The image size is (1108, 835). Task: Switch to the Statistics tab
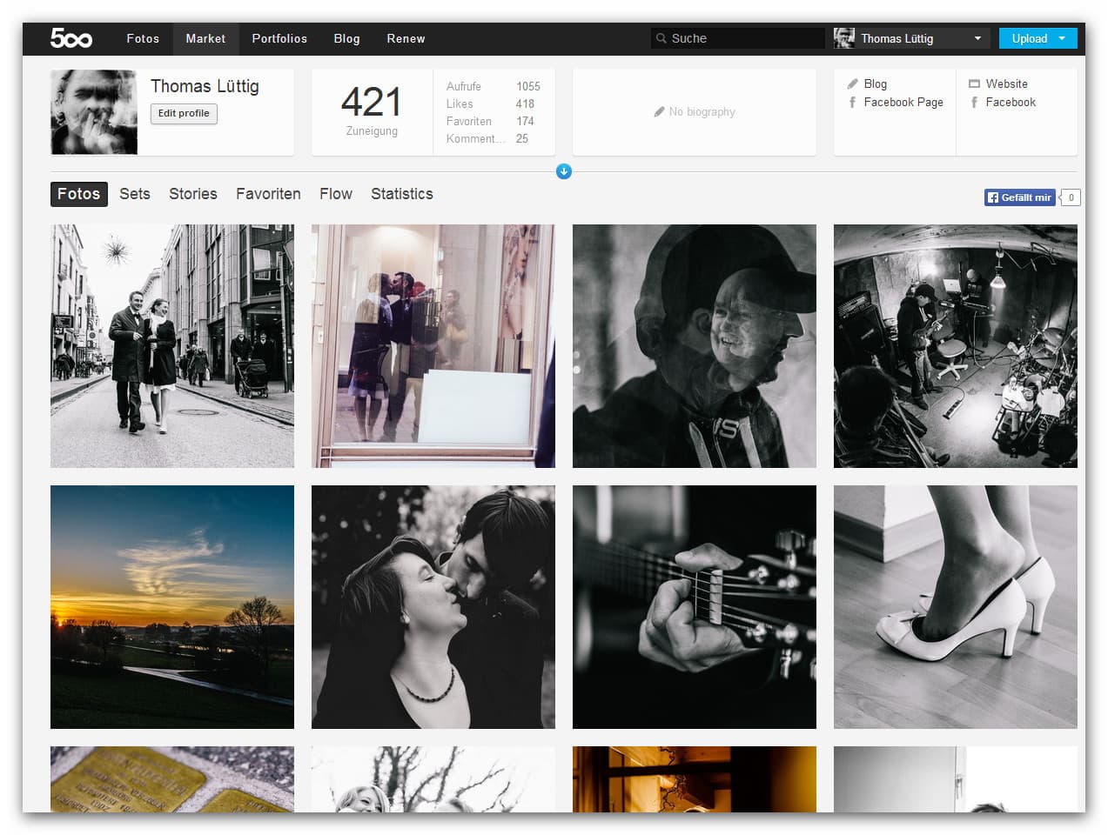(401, 194)
